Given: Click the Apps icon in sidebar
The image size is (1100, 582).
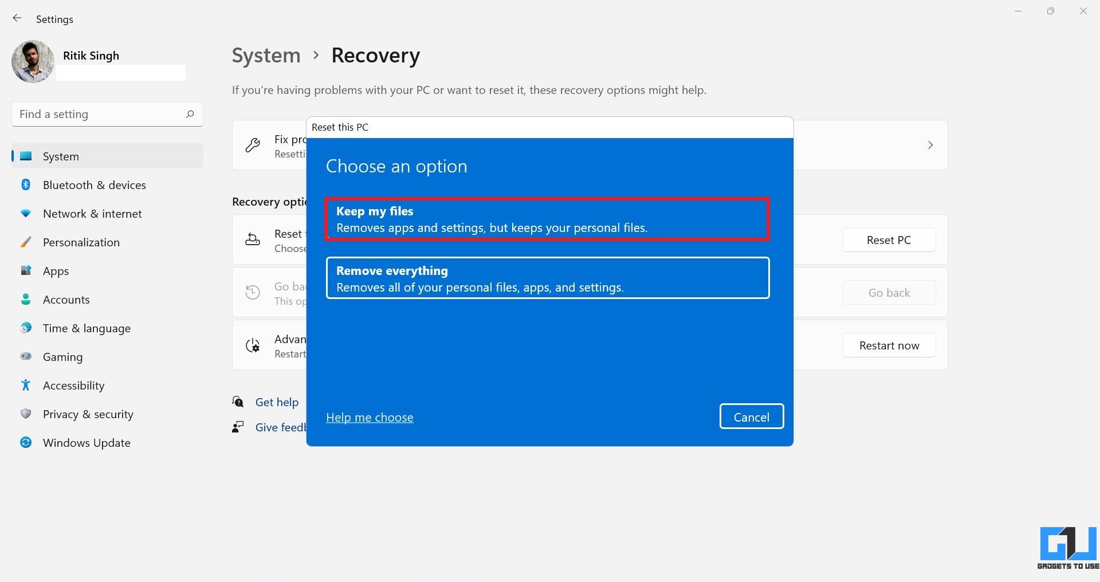Looking at the screenshot, I should click(26, 270).
